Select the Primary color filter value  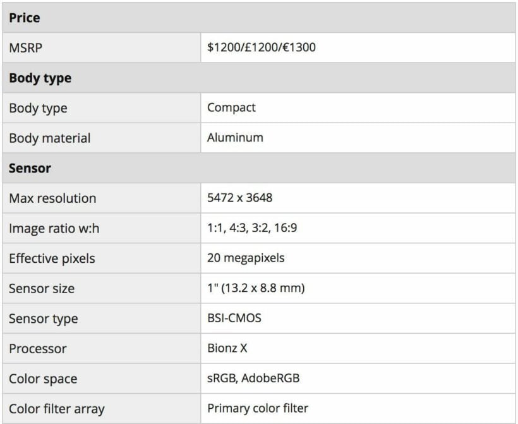pyautogui.click(x=258, y=409)
